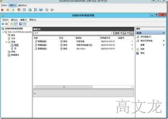This screenshot has width=168, height=119.
Task: Click 刷新 refresh action link
Action: [x=142, y=49]
